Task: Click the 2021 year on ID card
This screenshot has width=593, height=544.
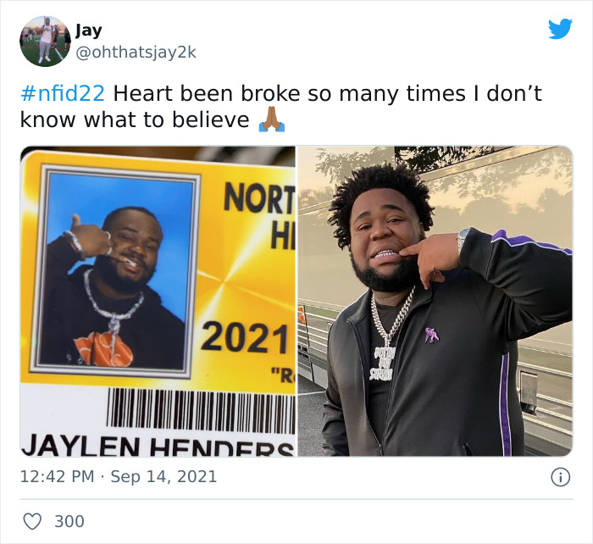Action: pyautogui.click(x=245, y=337)
